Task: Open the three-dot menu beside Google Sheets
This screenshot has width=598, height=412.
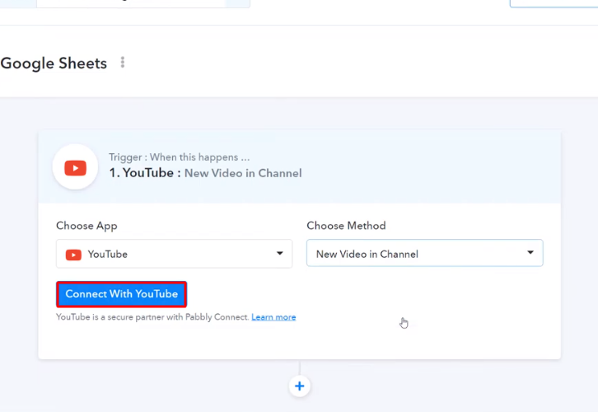Action: coord(123,62)
